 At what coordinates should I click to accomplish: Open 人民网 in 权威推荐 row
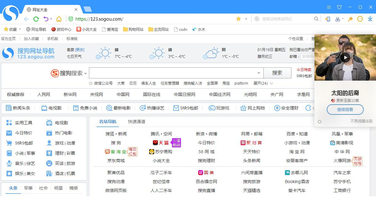(44, 94)
